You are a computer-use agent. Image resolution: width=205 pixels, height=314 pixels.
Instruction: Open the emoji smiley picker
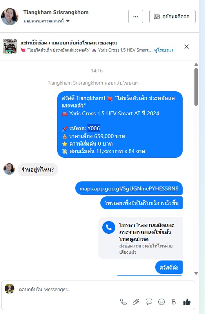pyautogui.click(x=161, y=302)
